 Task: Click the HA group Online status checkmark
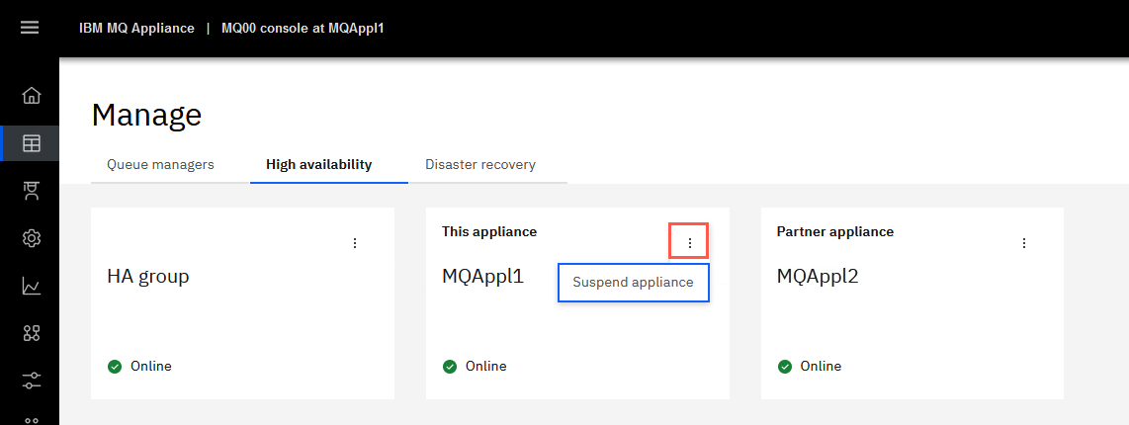pos(115,367)
